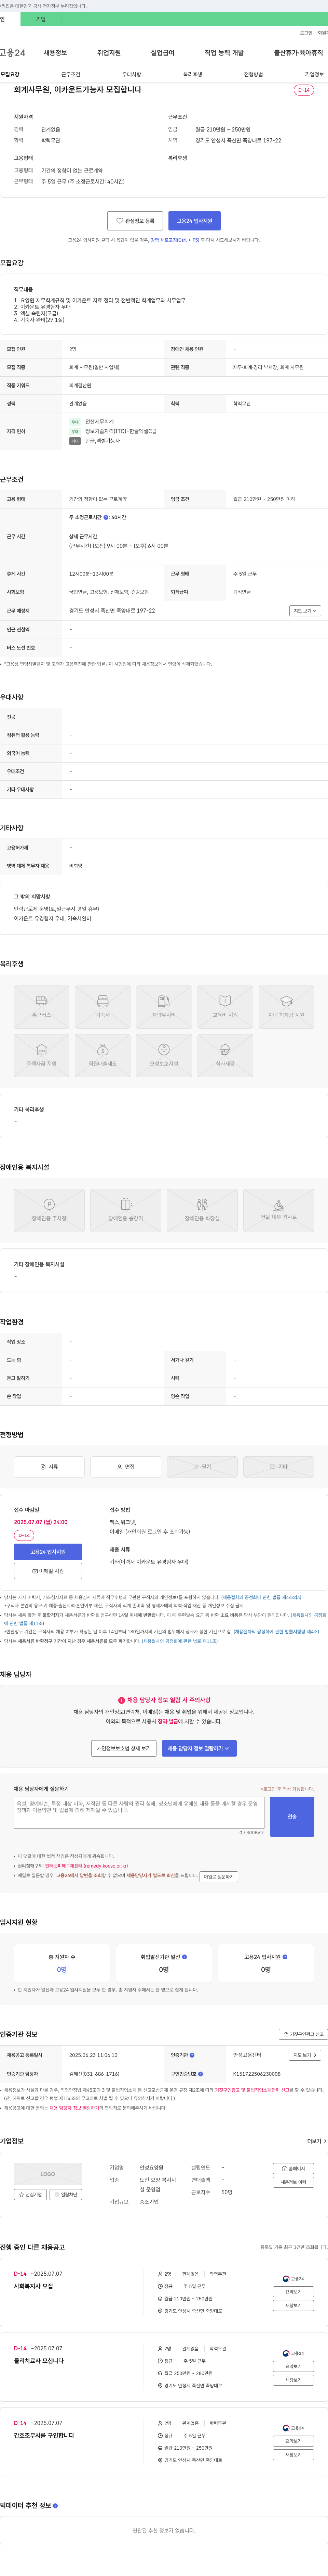Click the top 고용24 입사지원 button

(x=194, y=221)
